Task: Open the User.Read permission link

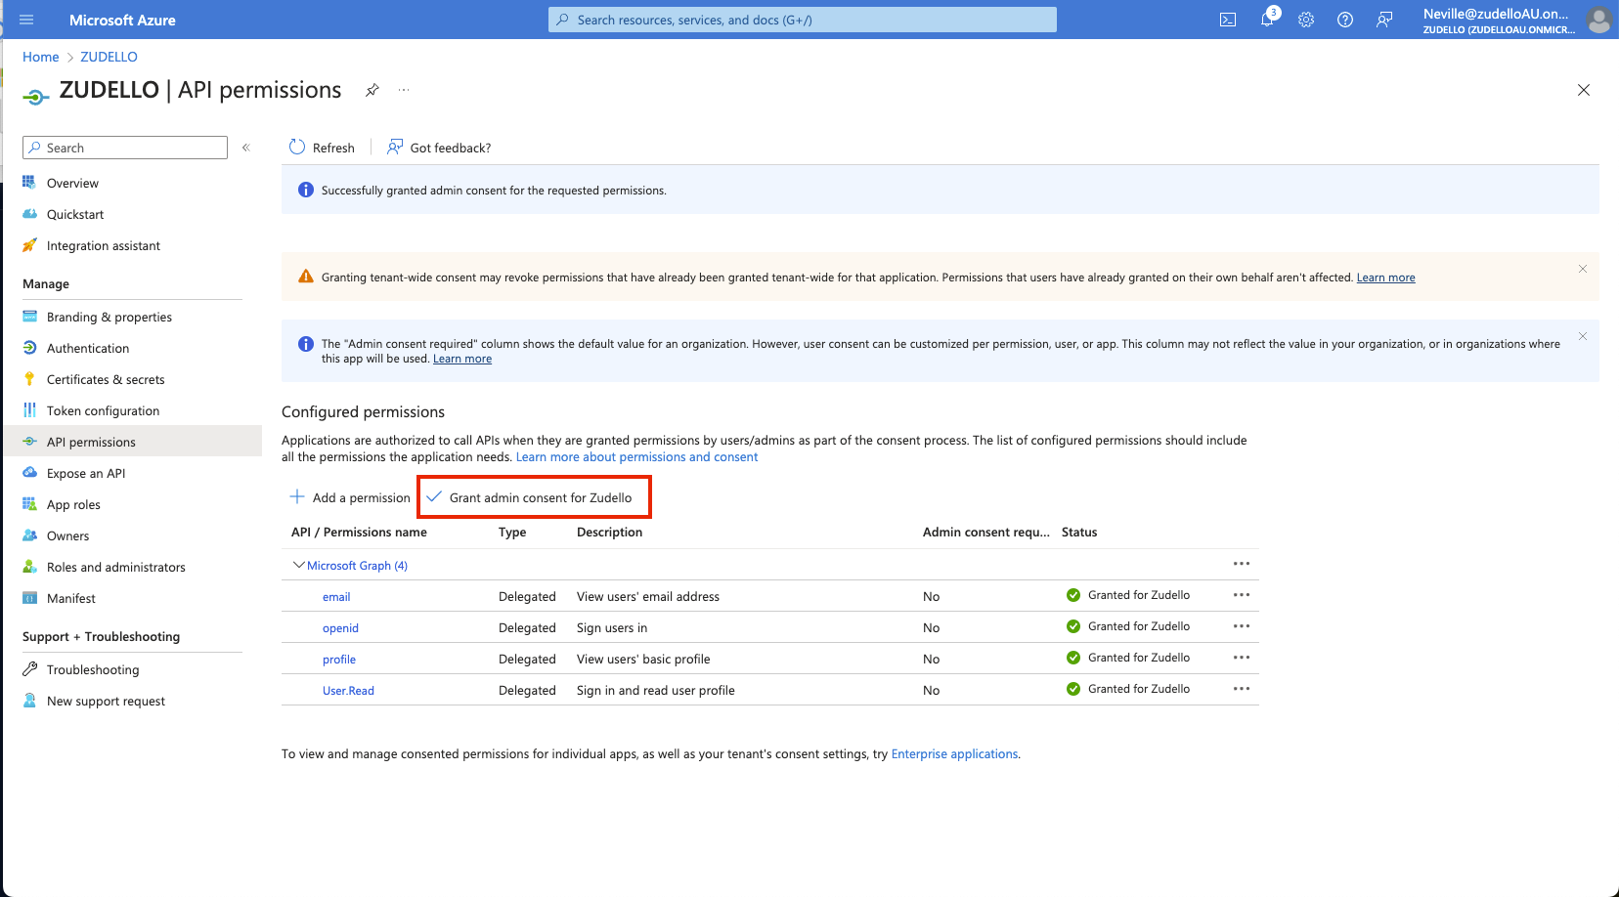Action: point(348,690)
